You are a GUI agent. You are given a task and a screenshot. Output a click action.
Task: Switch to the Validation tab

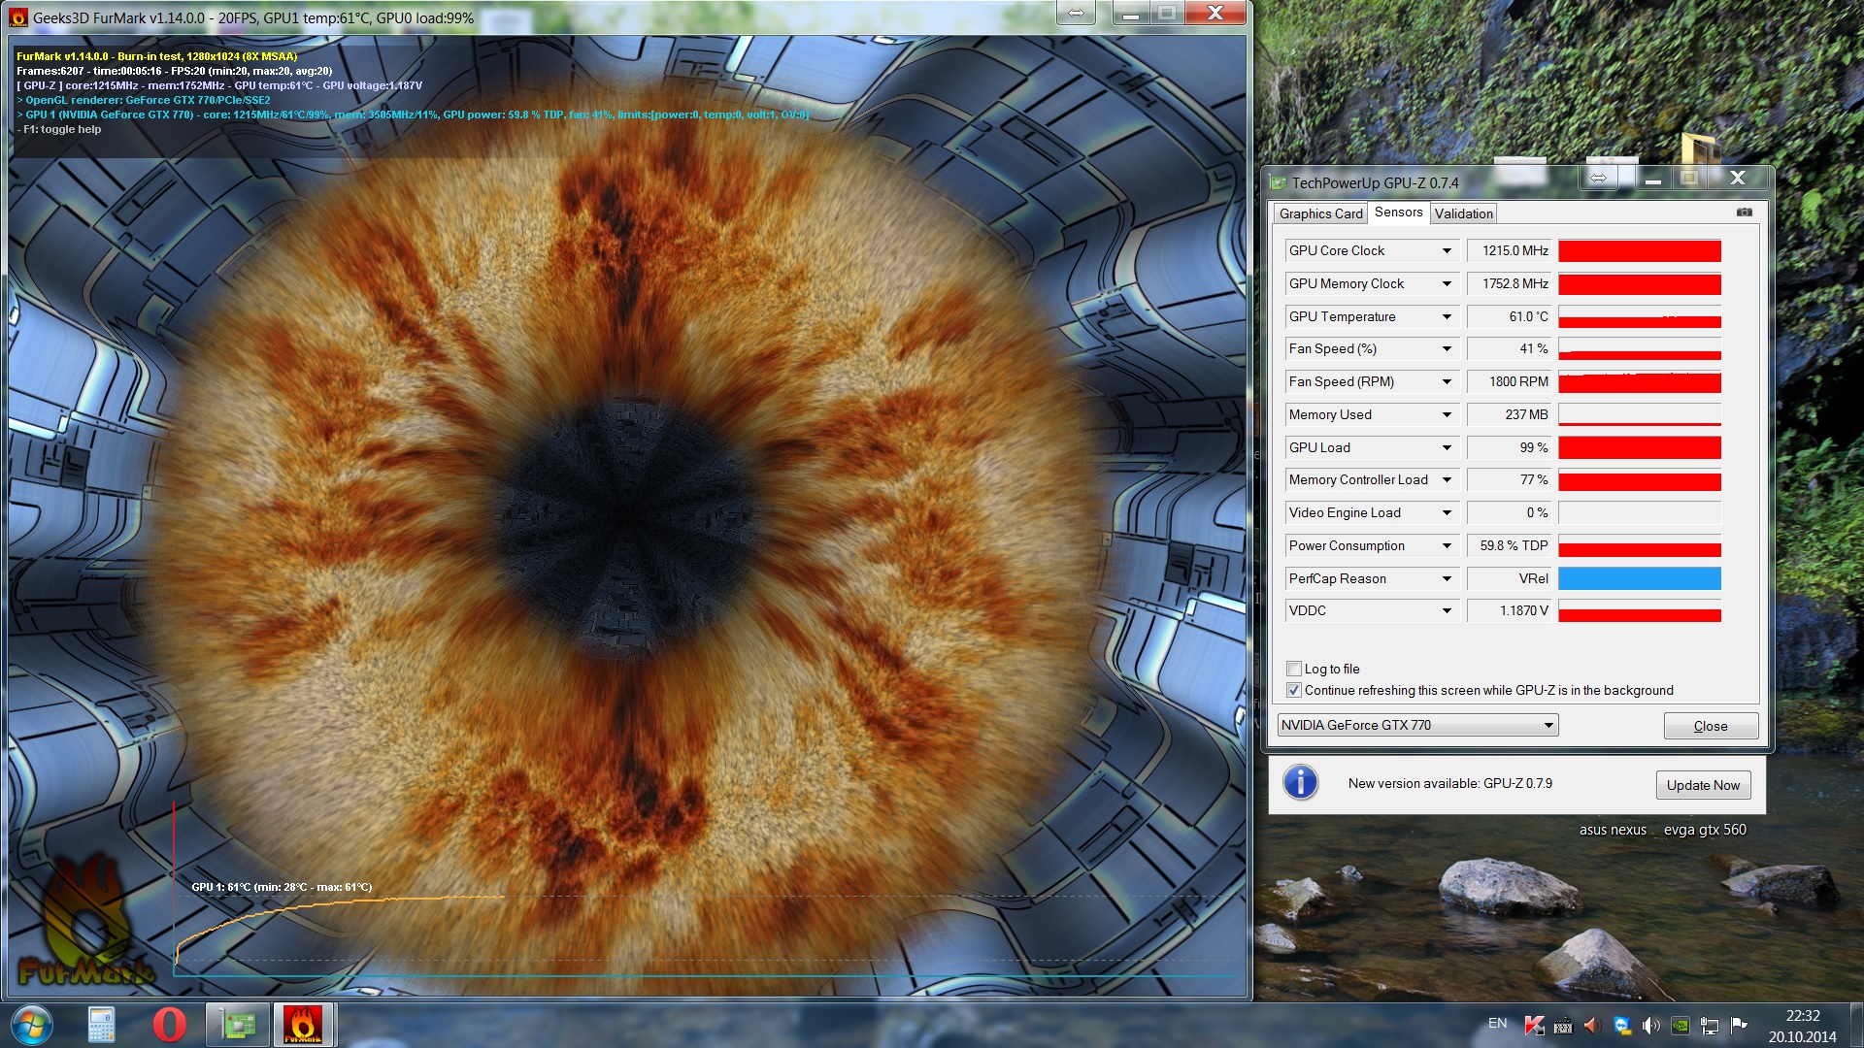tap(1463, 213)
